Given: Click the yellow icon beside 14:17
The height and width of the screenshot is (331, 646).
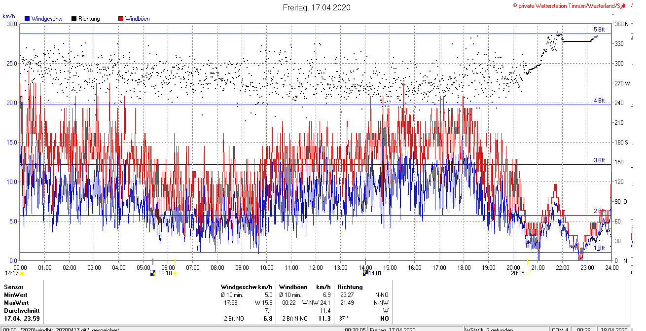Looking at the screenshot, I should tap(22, 273).
